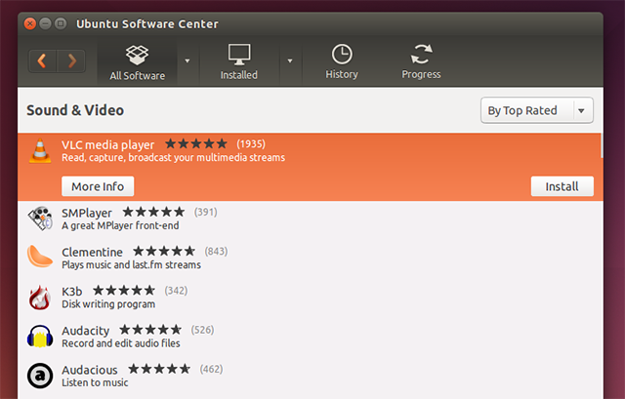The width and height of the screenshot is (625, 399).
Task: Click the (342) review count for K3b
Action: pos(176,291)
